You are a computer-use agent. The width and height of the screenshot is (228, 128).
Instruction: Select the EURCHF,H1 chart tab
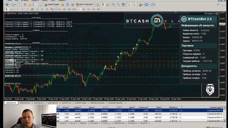25,103
